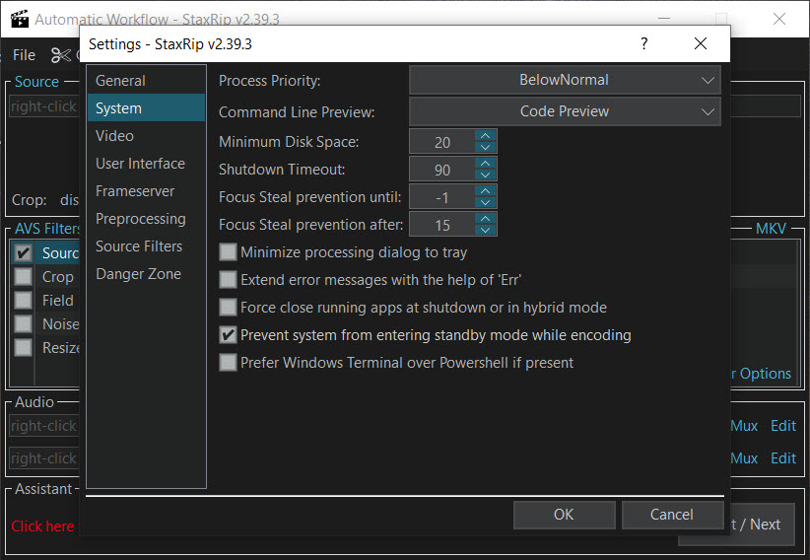This screenshot has height=560, width=810.
Task: Click the Source group label link
Action: click(36, 82)
